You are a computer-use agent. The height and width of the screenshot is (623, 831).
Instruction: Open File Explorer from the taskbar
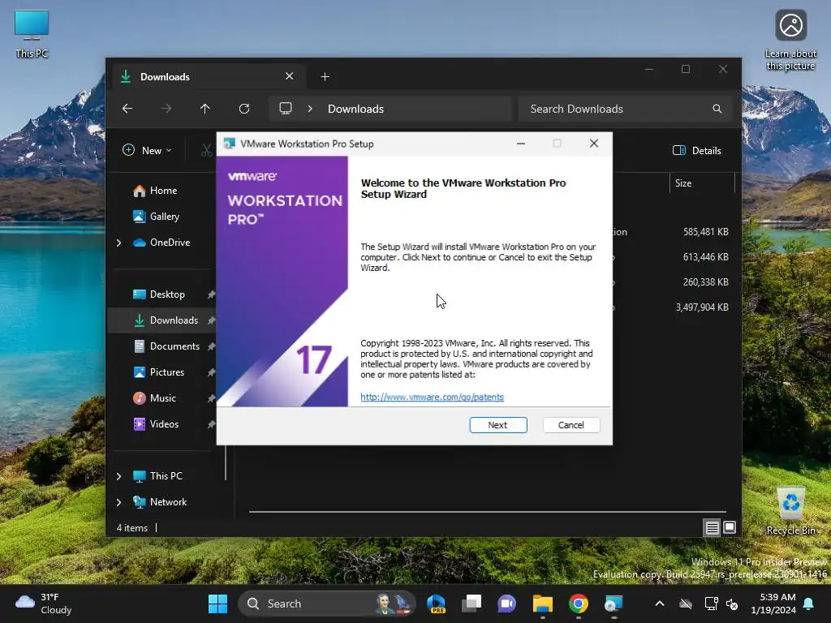tap(543, 604)
